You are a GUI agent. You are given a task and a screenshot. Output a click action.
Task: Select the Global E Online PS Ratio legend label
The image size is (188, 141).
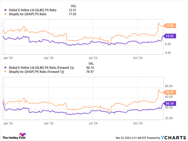pyautogui.click(x=33, y=10)
